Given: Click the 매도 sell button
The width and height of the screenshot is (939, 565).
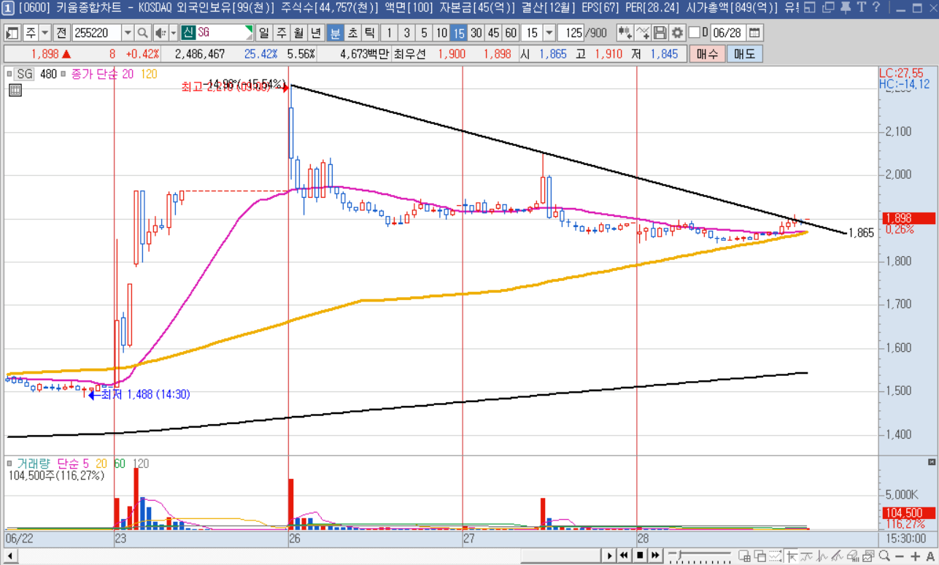Looking at the screenshot, I should 744,54.
